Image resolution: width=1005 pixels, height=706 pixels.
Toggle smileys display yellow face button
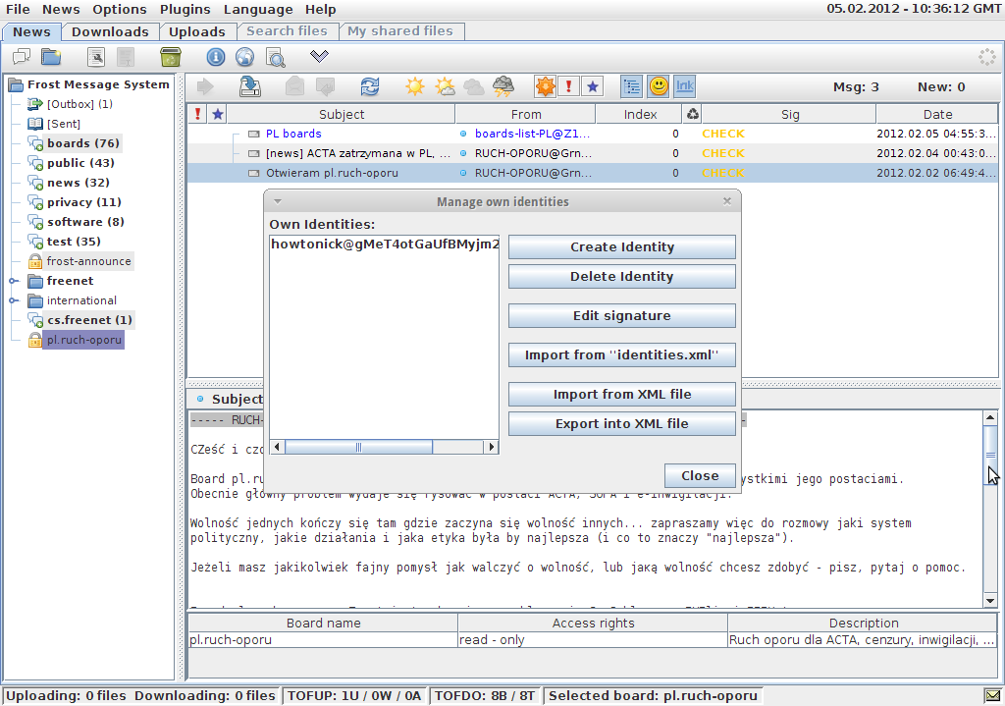click(x=659, y=86)
